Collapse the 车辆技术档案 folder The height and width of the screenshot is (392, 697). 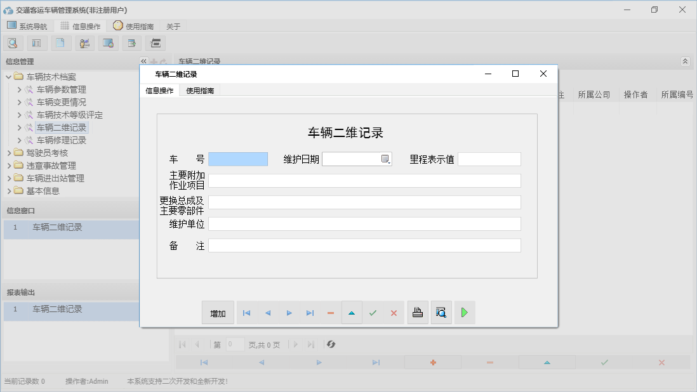8,76
